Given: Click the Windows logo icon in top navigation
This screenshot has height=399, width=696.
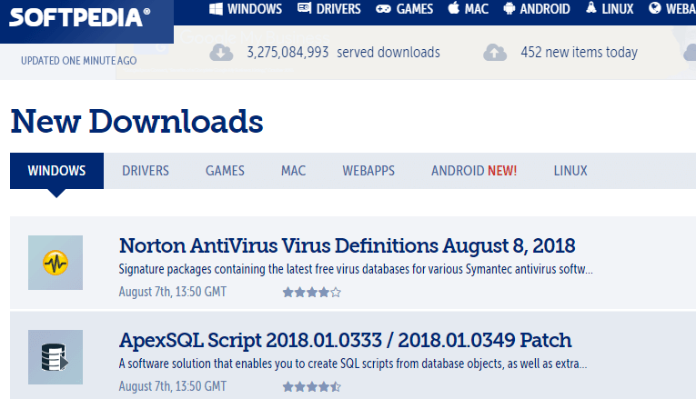Looking at the screenshot, I should [217, 9].
